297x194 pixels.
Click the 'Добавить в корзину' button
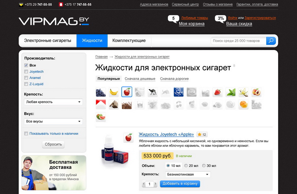(x=180, y=183)
